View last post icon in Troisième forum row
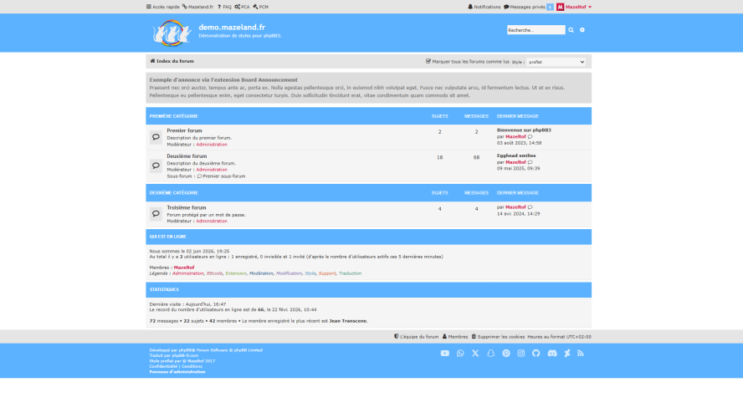The image size is (743, 418). coord(530,207)
